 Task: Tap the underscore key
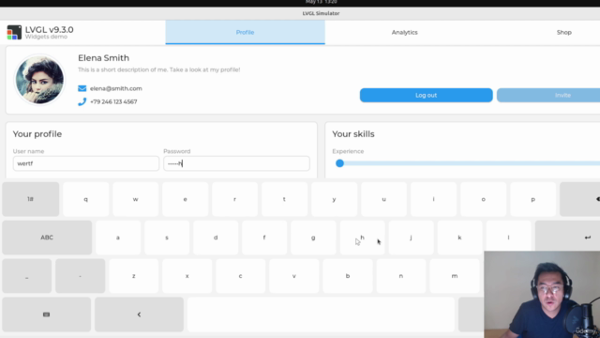[27, 276]
